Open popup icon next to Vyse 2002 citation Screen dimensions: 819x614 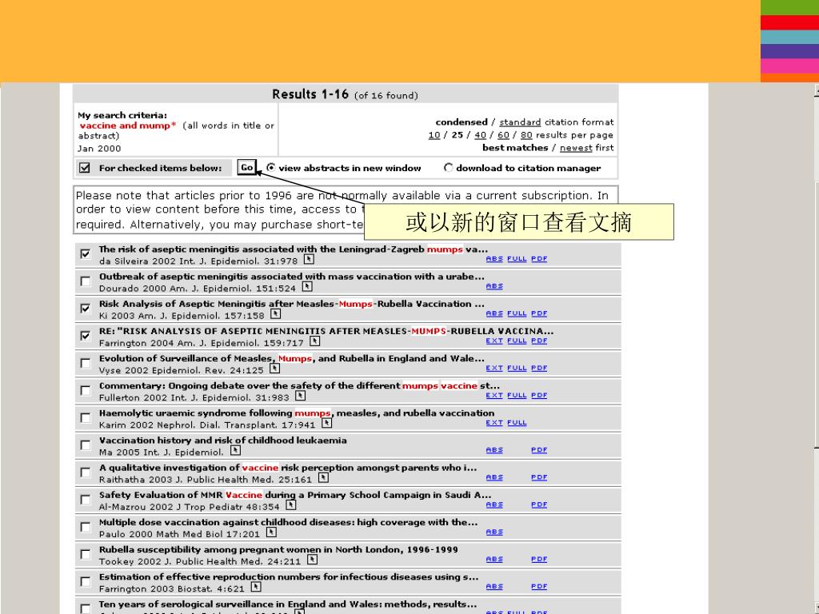click(275, 368)
